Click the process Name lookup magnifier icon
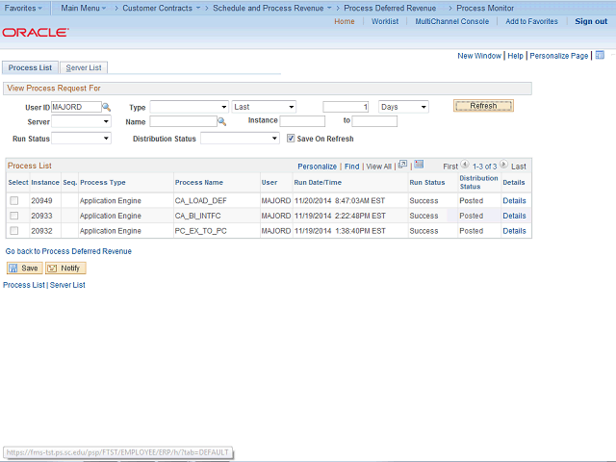The image size is (616, 462). pos(221,122)
